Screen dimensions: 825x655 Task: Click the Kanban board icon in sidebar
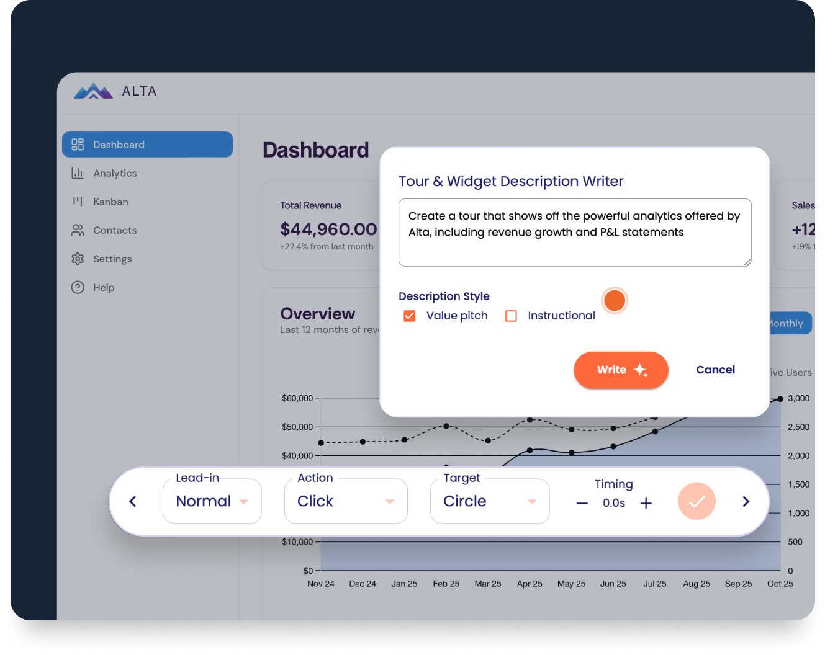pyautogui.click(x=78, y=202)
